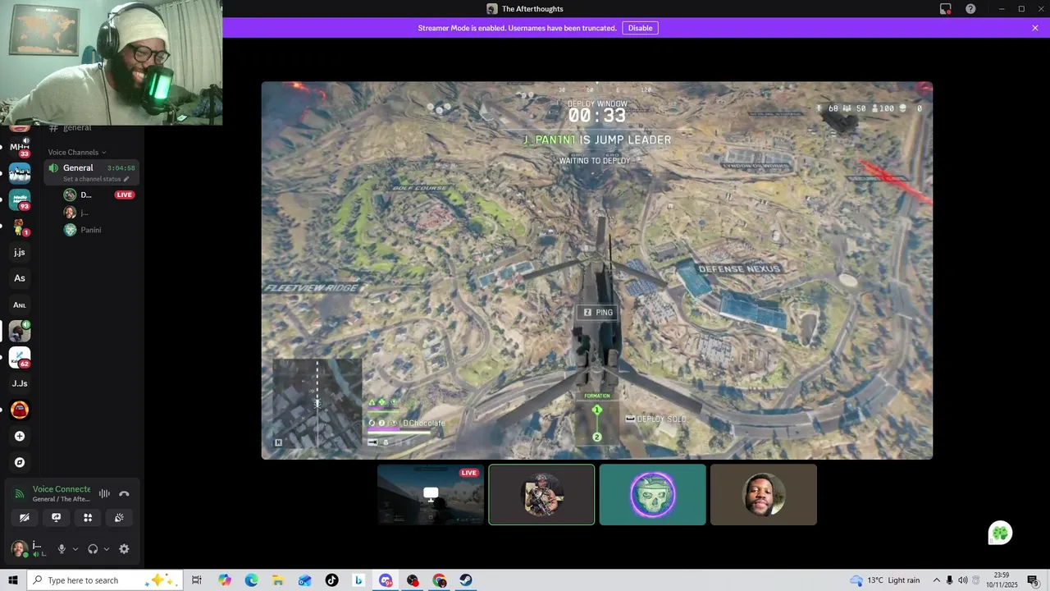This screenshot has height=591, width=1050.
Task: Open TikTok from the taskbar
Action: click(x=331, y=580)
